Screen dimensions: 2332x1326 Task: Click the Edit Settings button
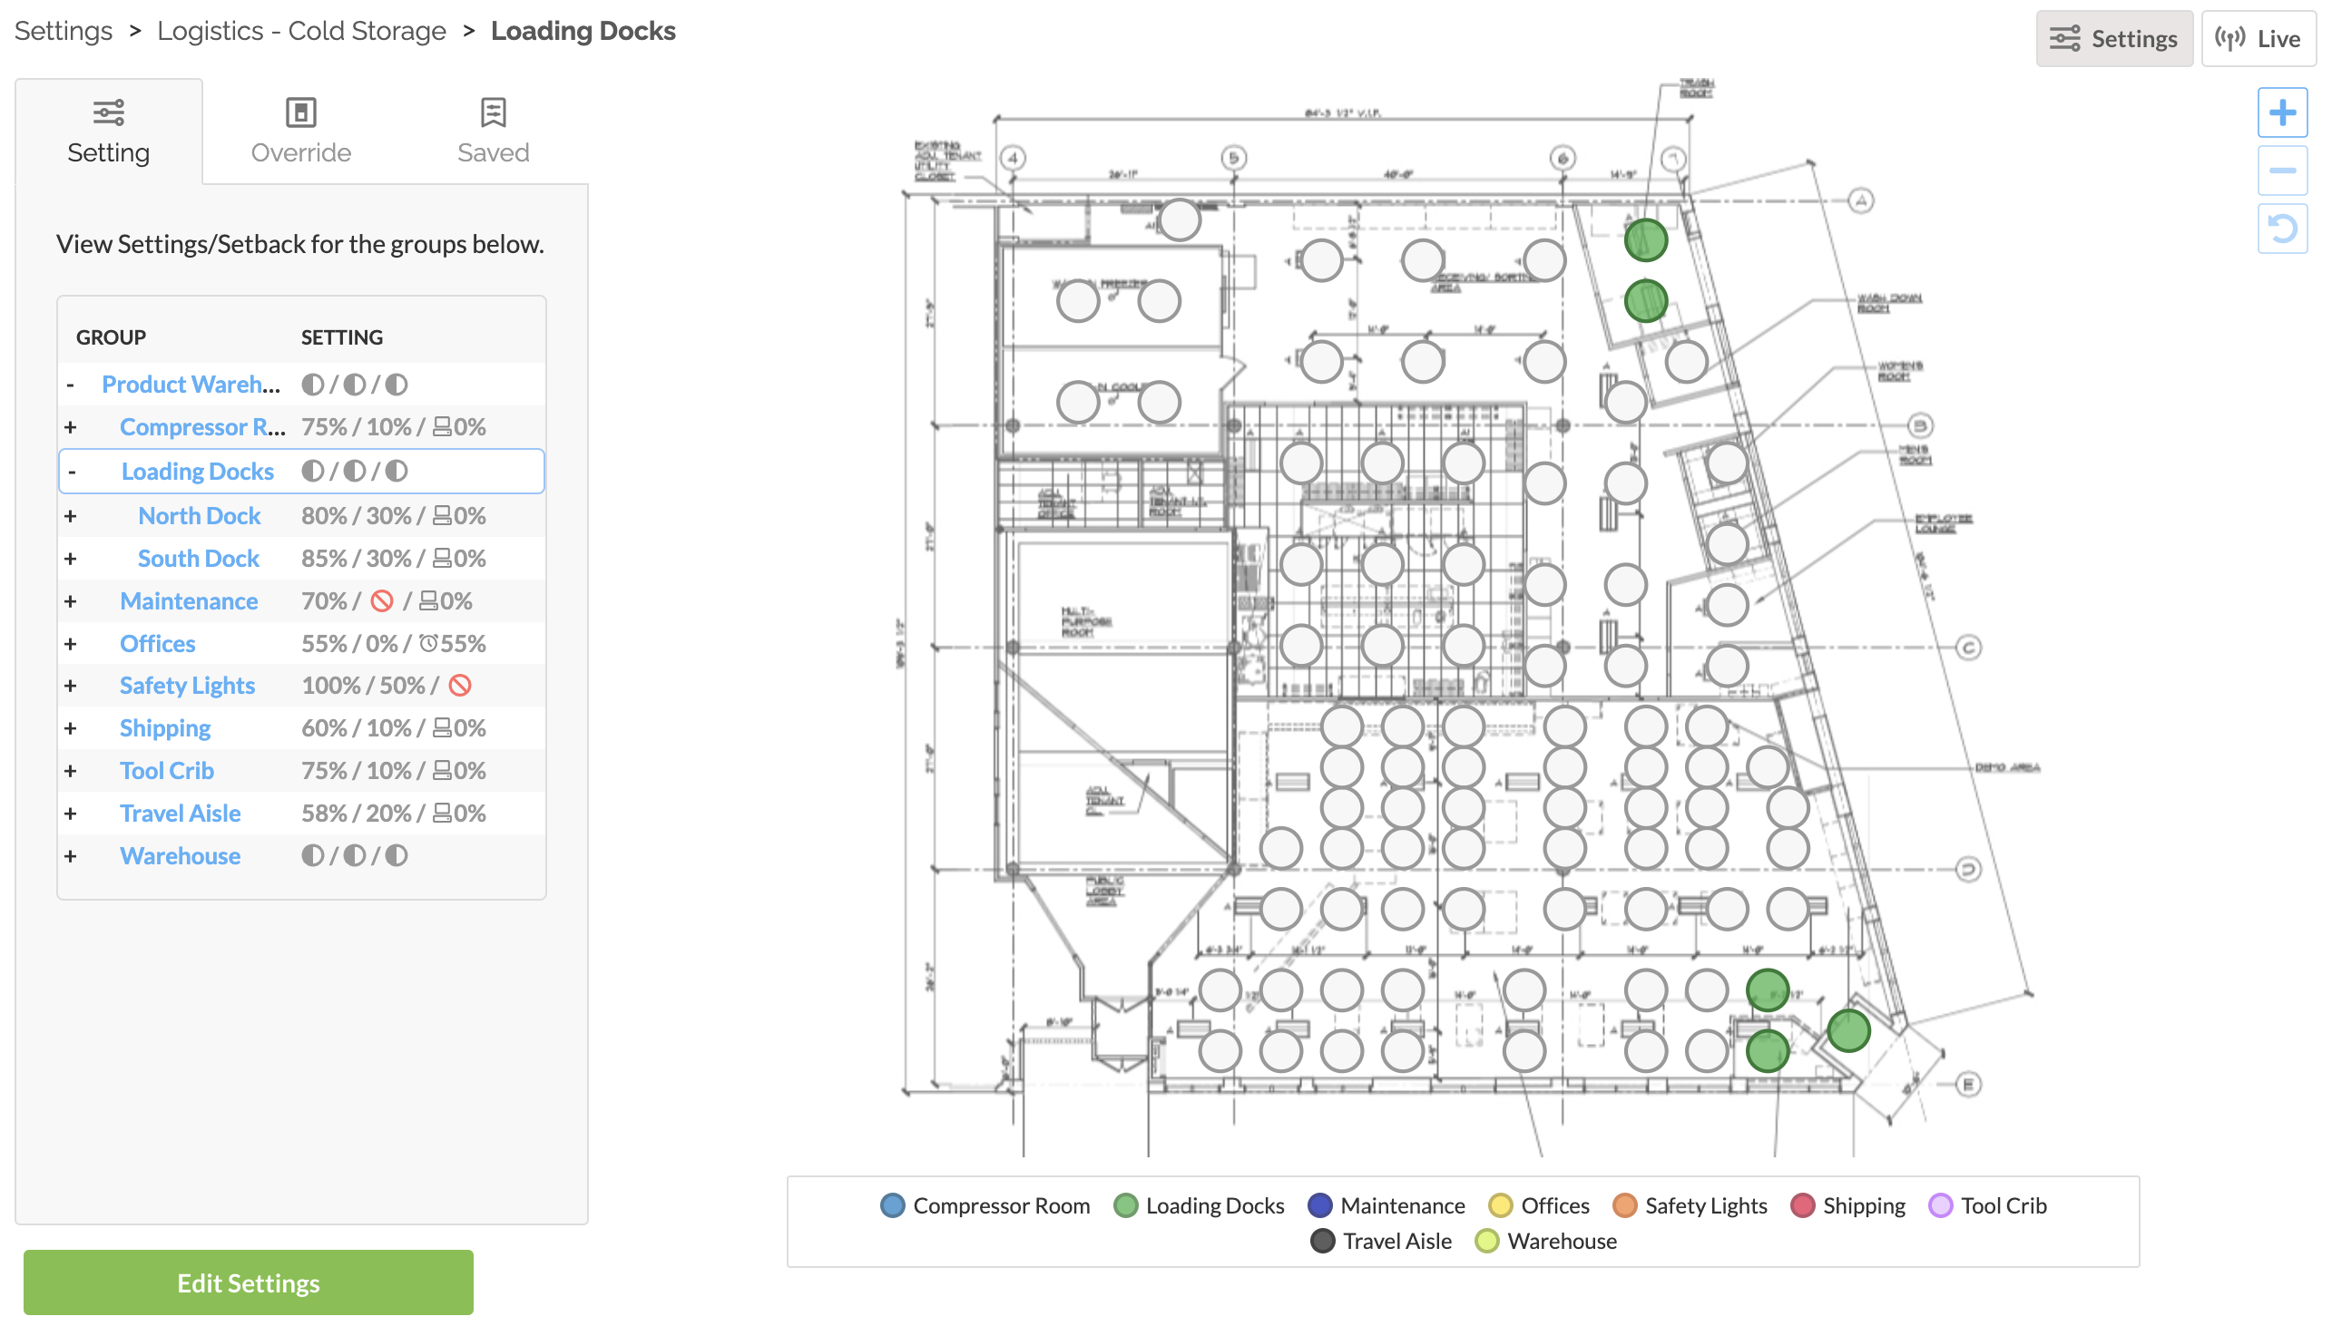(248, 1282)
